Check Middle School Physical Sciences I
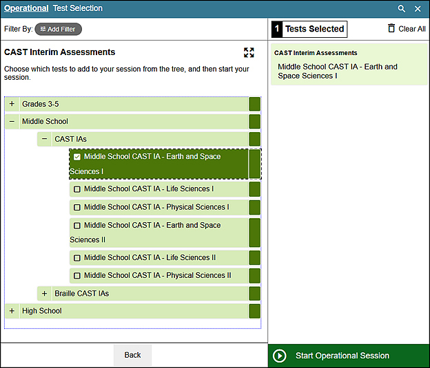 pyautogui.click(x=77, y=207)
